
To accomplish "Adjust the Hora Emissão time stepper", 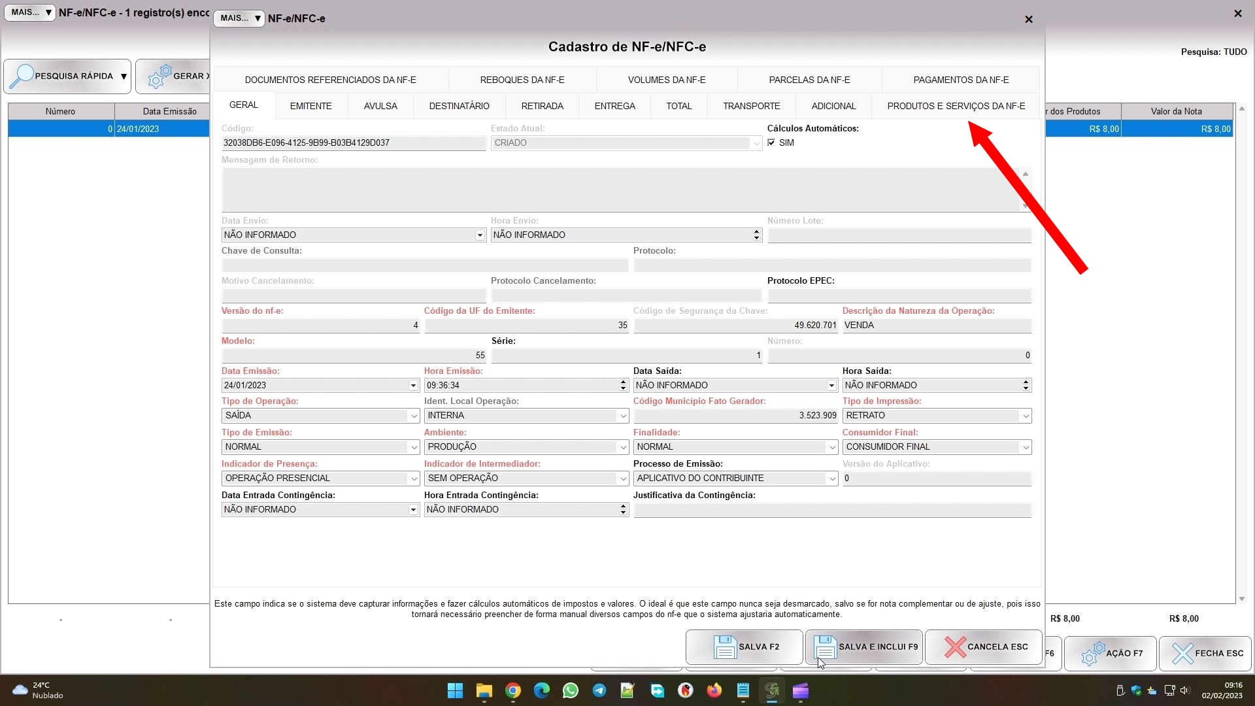I will click(x=623, y=386).
